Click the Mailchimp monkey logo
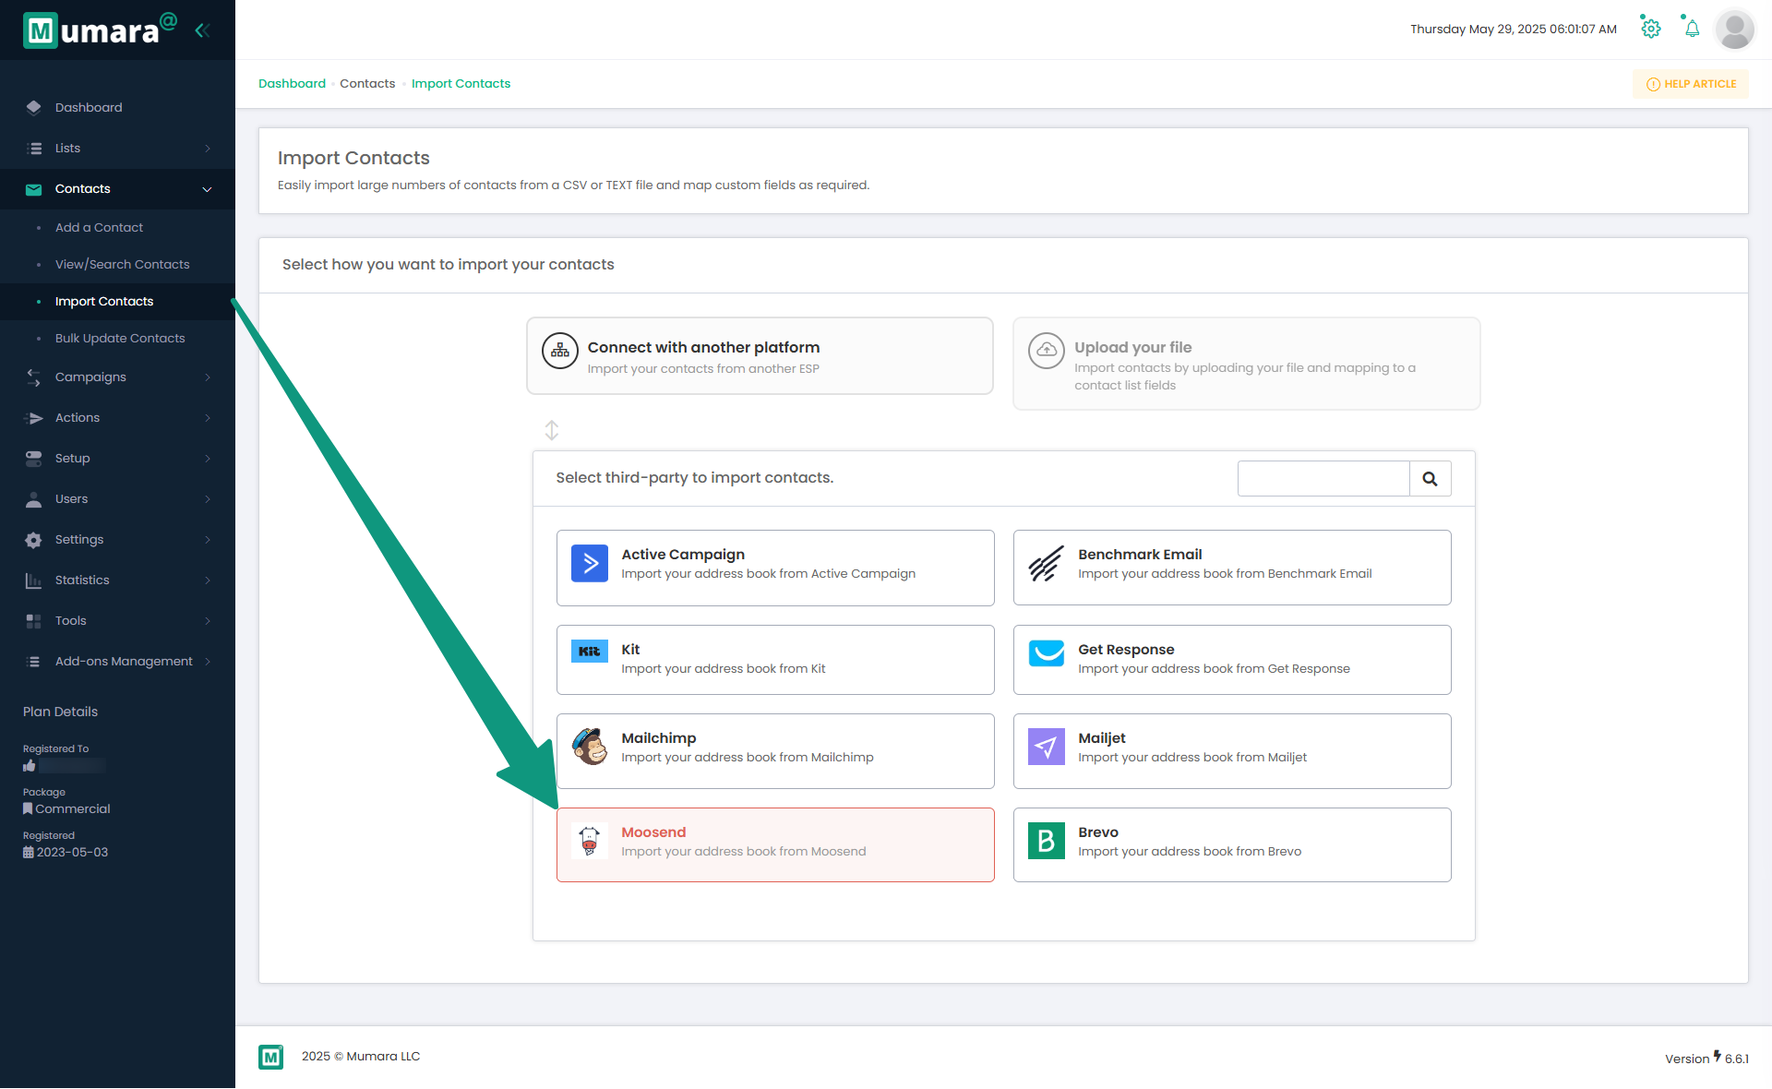Screen dimensions: 1772x1089 tap(589, 747)
